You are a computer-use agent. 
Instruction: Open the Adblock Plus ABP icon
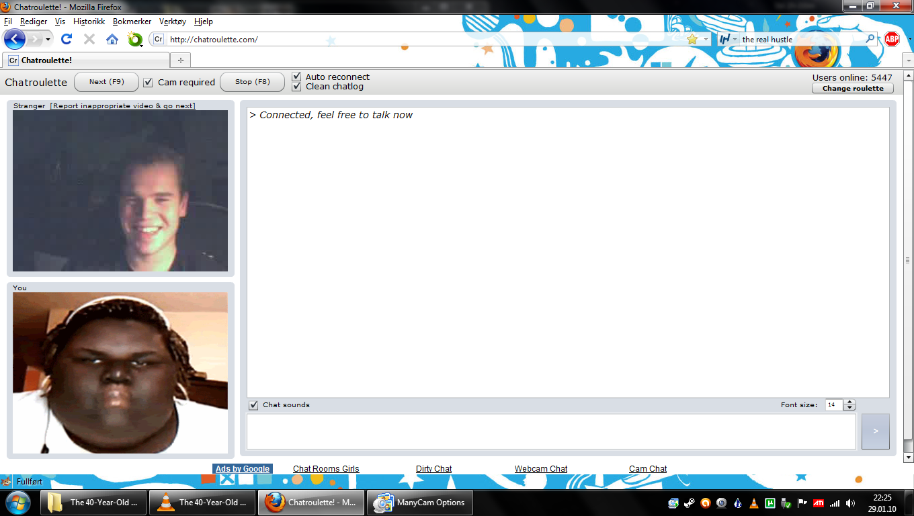point(891,39)
